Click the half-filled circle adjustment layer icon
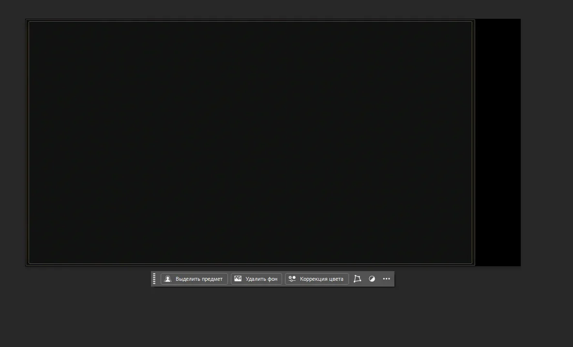Viewport: 573px width, 347px height. click(372, 279)
